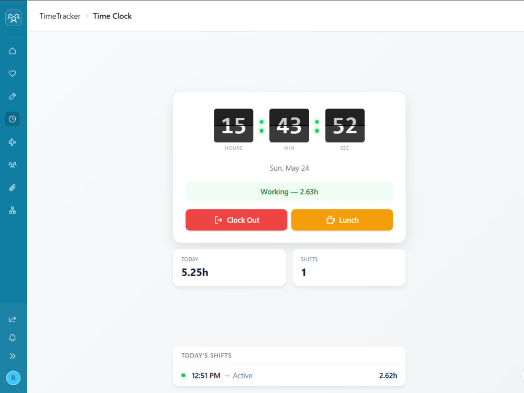Viewport: 524px width, 393px height.
Task: Click the Today 5.25h stat card
Action: click(230, 268)
